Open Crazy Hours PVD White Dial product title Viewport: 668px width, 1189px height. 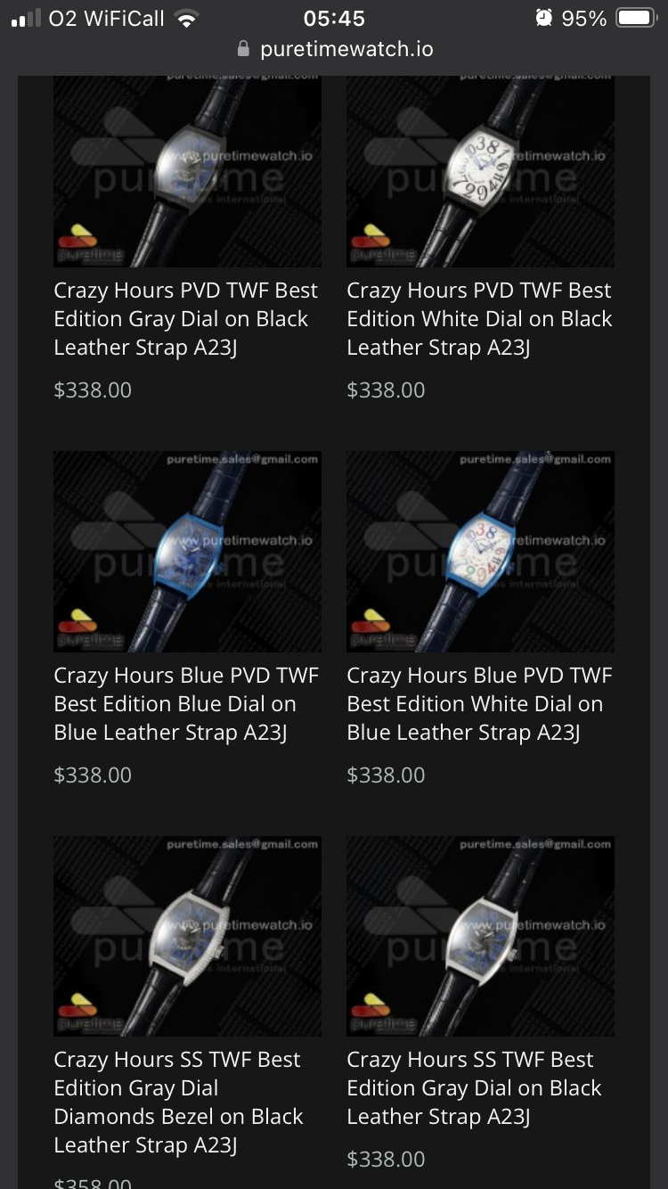[x=479, y=319]
